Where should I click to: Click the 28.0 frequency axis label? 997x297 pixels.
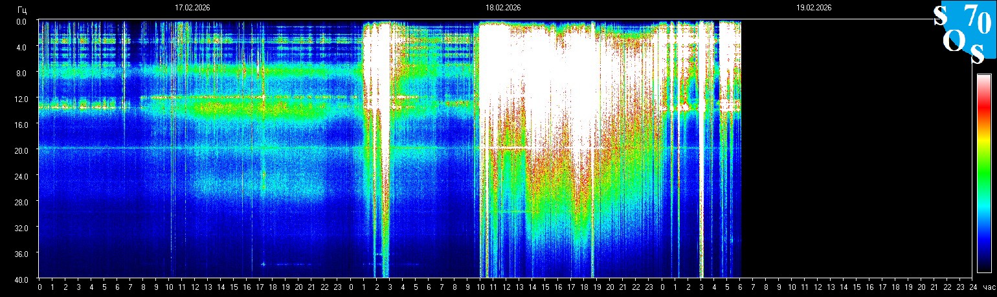point(21,202)
